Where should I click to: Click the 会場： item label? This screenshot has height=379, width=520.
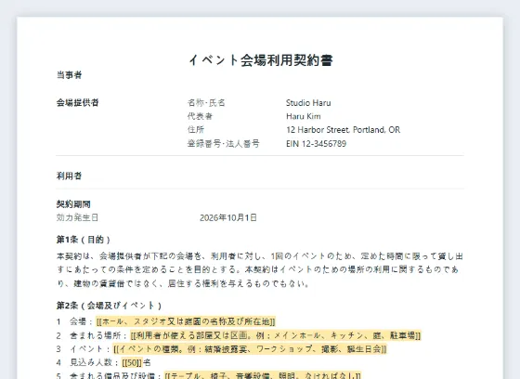(82, 321)
